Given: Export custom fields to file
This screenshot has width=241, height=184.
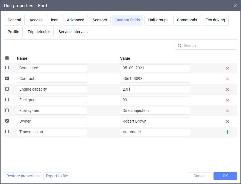Looking at the screenshot, I should 57,176.
